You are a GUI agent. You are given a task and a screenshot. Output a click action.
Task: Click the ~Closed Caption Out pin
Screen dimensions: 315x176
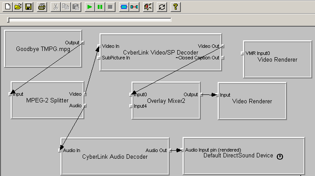[223, 58]
